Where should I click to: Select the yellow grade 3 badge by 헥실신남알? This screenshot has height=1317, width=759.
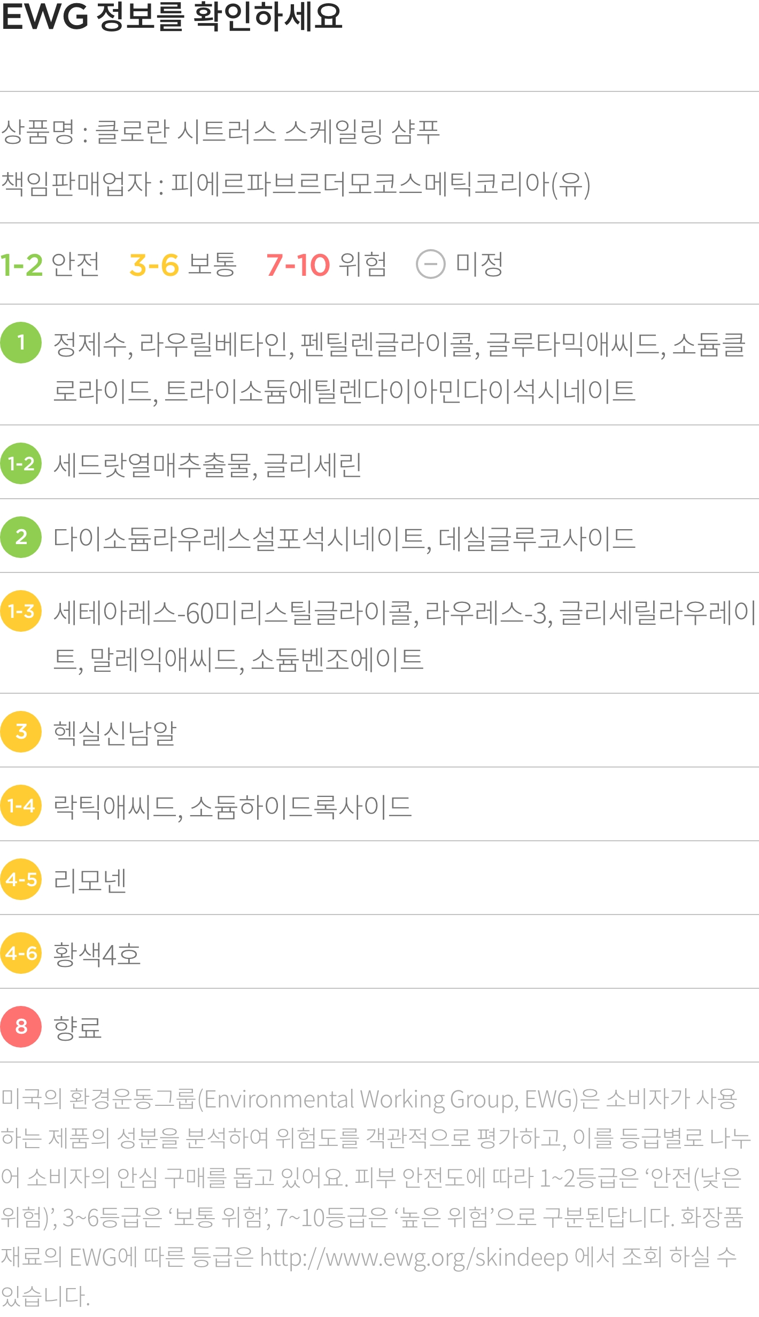(x=21, y=732)
